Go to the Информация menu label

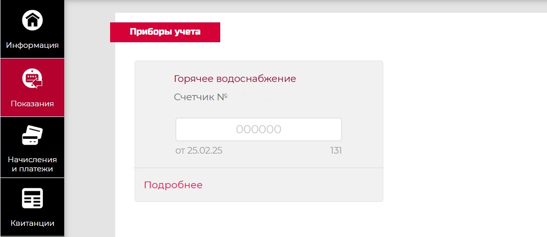[32, 45]
